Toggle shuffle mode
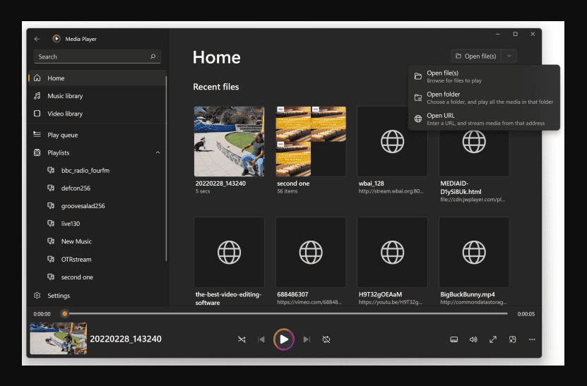 click(242, 339)
